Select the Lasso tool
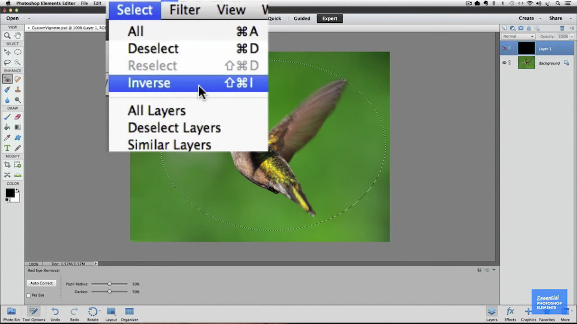This screenshot has width=577, height=324. click(x=7, y=63)
